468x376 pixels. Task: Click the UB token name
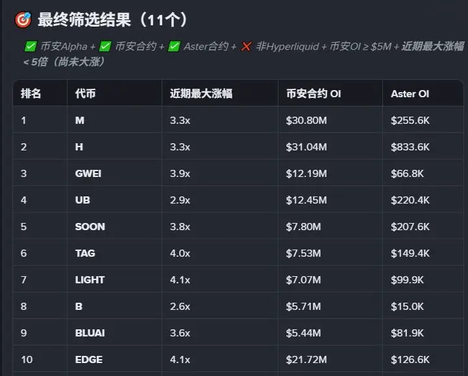[x=82, y=200]
